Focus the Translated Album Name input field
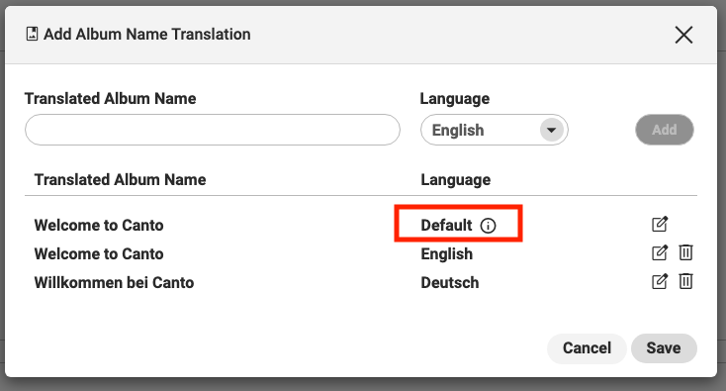Screen dimensions: 726x391 pos(213,130)
